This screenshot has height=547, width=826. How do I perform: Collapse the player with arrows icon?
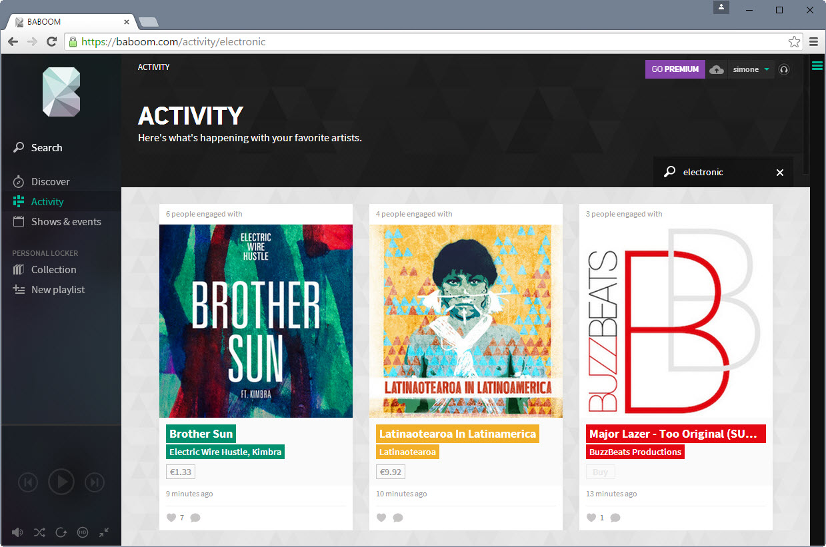tap(104, 532)
